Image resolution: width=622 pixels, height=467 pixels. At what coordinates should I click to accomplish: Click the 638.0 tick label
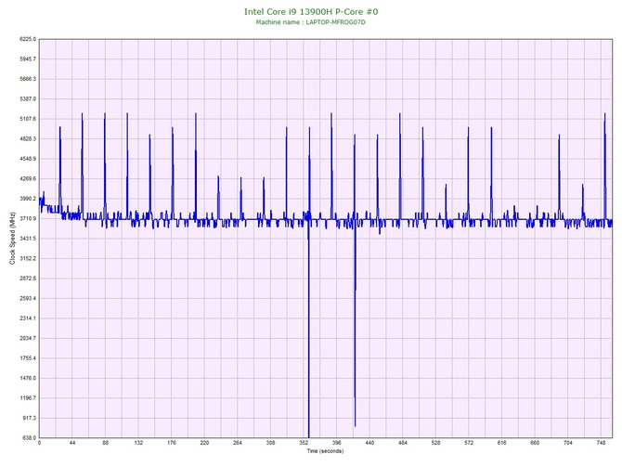pos(29,438)
